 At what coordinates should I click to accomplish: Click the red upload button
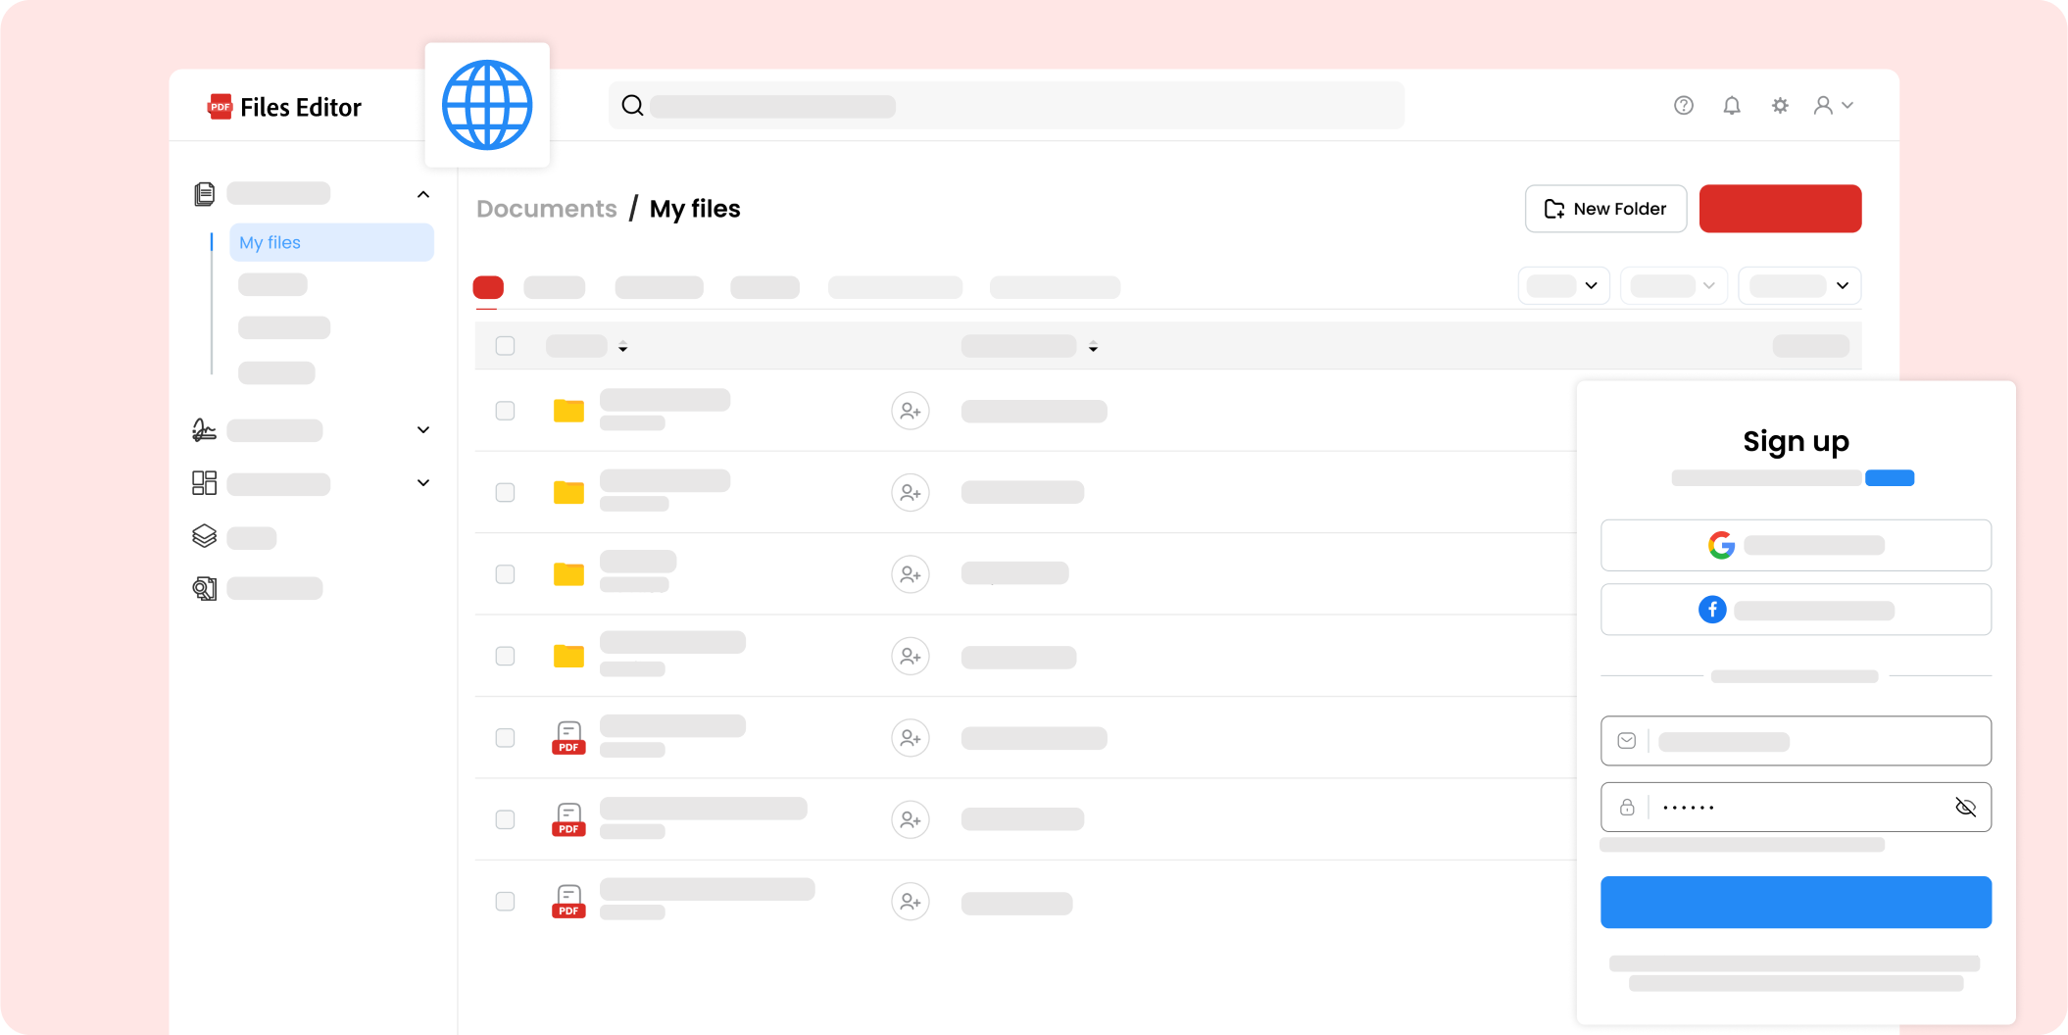pos(1780,209)
